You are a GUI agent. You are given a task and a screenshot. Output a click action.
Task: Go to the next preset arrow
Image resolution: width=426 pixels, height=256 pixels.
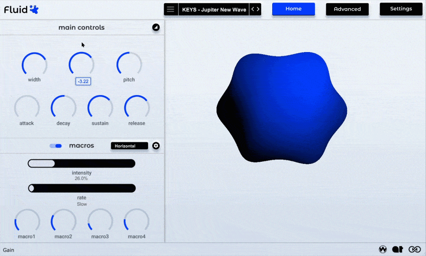(x=258, y=9)
